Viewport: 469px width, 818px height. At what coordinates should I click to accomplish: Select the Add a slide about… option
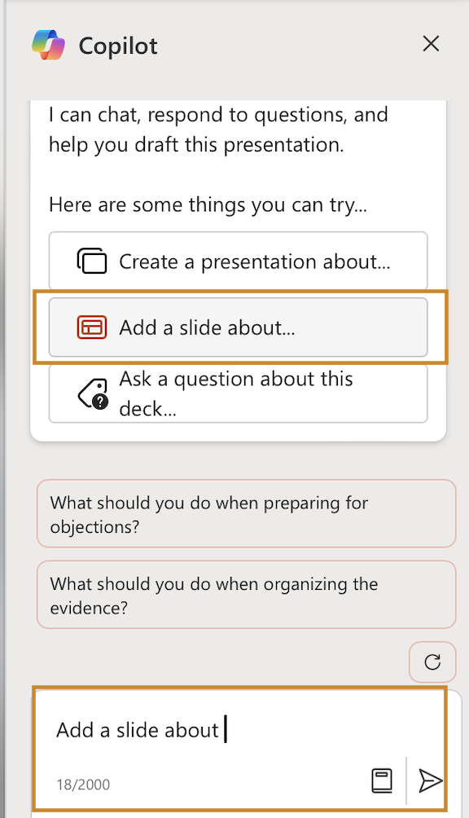(x=238, y=328)
